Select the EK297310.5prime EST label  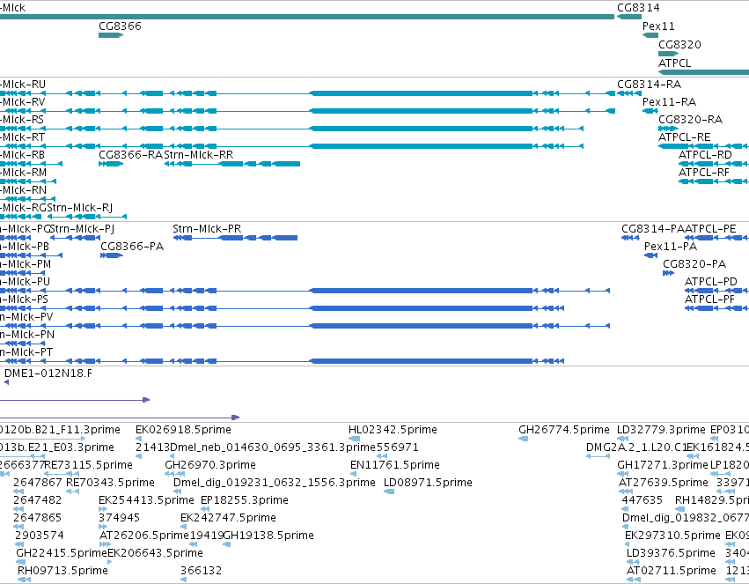(x=672, y=536)
